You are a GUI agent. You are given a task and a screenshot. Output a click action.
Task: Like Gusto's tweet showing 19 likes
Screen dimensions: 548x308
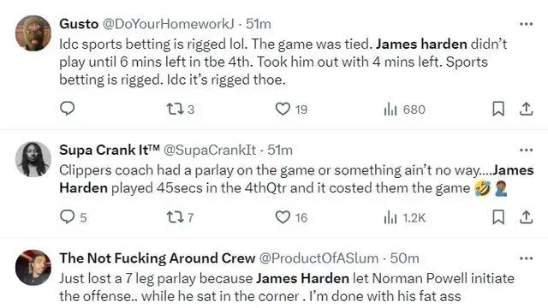coord(291,109)
